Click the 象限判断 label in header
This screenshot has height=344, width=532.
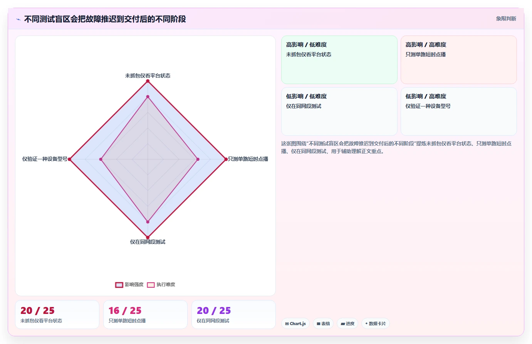pyautogui.click(x=506, y=19)
